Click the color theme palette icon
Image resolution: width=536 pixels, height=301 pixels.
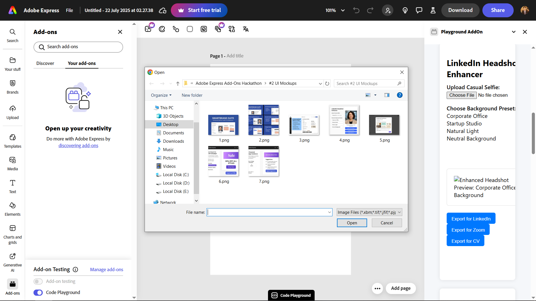tap(162, 29)
